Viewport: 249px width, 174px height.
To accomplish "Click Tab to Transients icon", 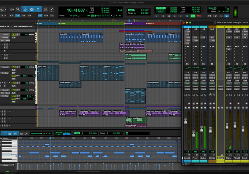I will pos(12,16).
